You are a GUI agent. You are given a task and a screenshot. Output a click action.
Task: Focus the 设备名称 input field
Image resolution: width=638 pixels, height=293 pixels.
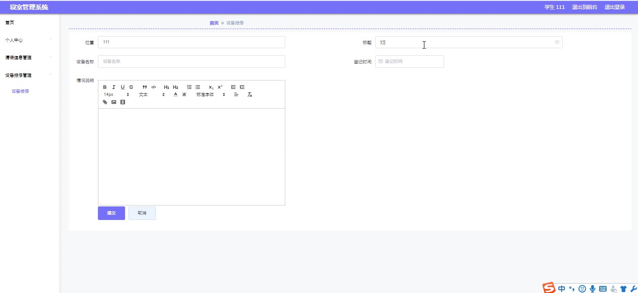(x=192, y=61)
